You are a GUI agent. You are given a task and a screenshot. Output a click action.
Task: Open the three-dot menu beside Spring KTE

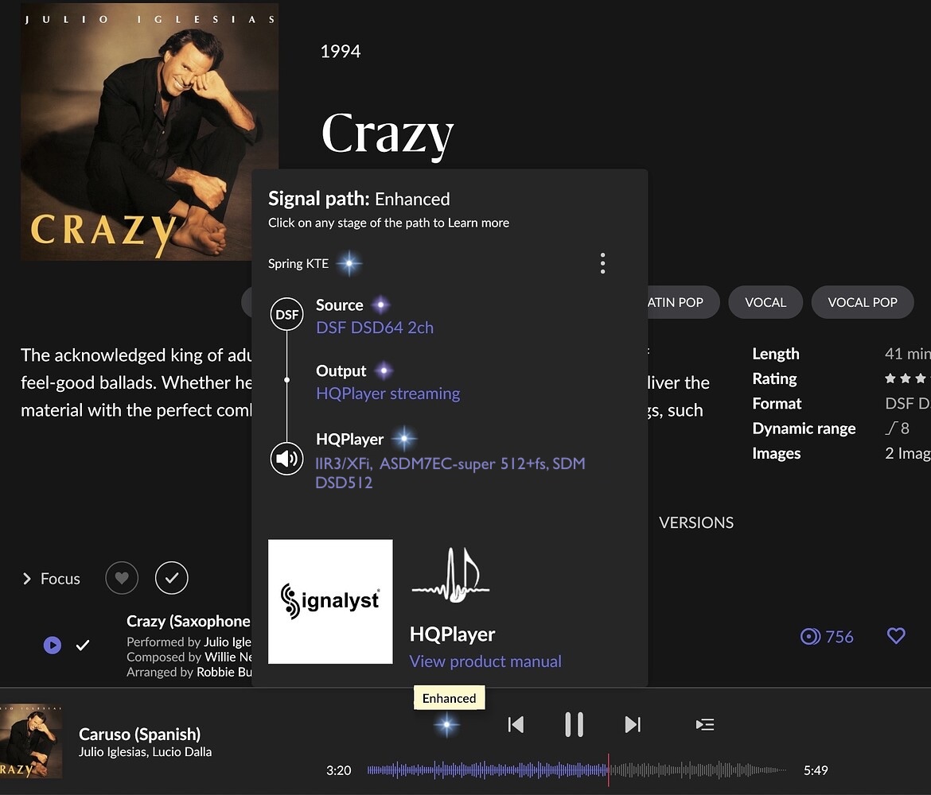pos(602,263)
